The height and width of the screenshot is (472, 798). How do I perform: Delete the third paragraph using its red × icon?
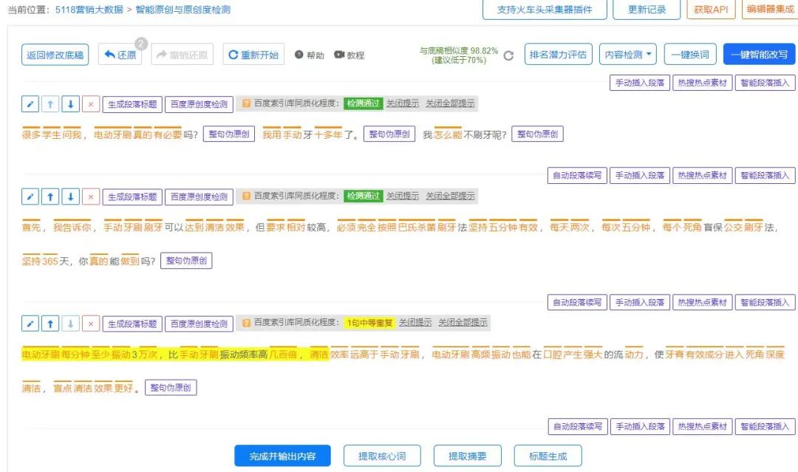pos(89,324)
